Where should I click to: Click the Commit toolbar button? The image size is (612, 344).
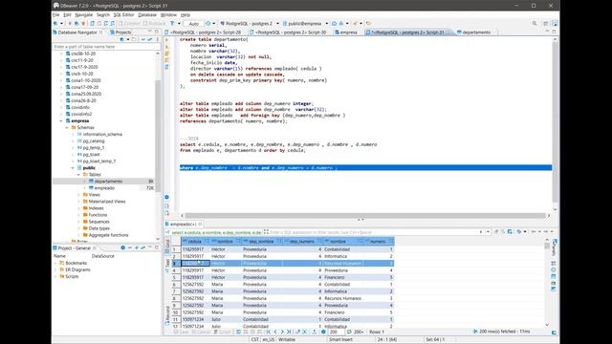tap(129, 24)
